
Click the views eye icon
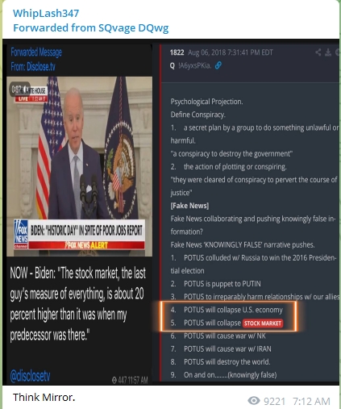point(254,401)
